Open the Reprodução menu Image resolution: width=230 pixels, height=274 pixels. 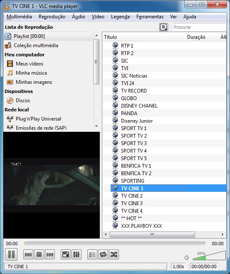point(52,17)
